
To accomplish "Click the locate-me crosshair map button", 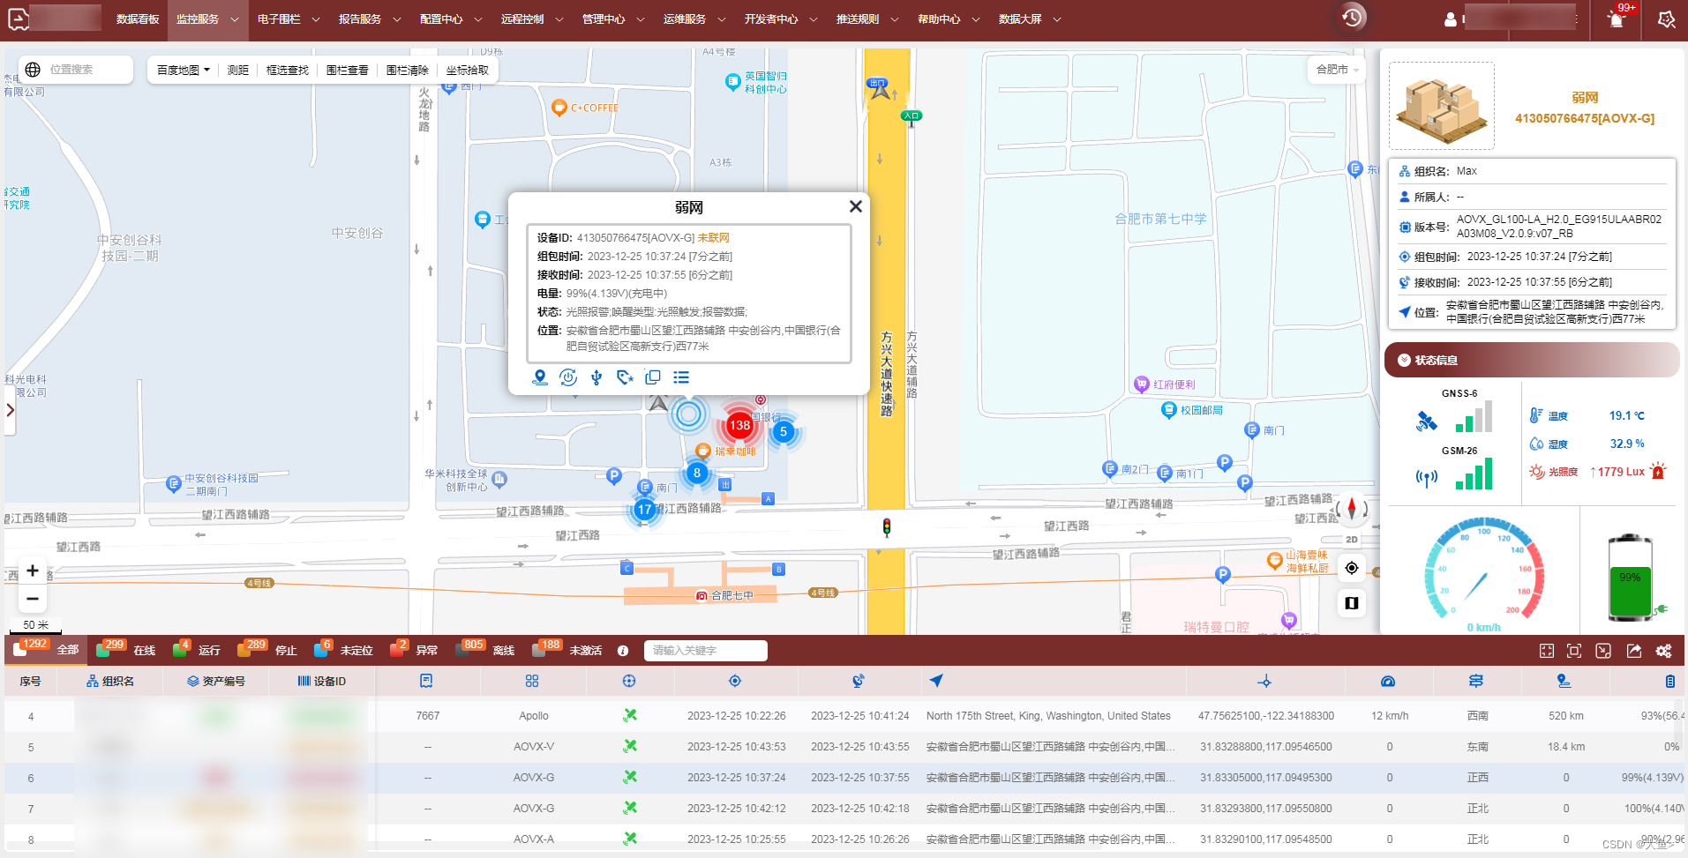I will click(1352, 568).
